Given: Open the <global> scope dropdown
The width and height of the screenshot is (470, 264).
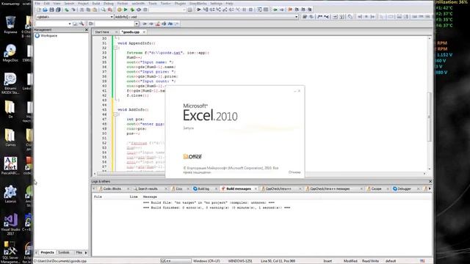Looking at the screenshot, I should [x=75, y=17].
